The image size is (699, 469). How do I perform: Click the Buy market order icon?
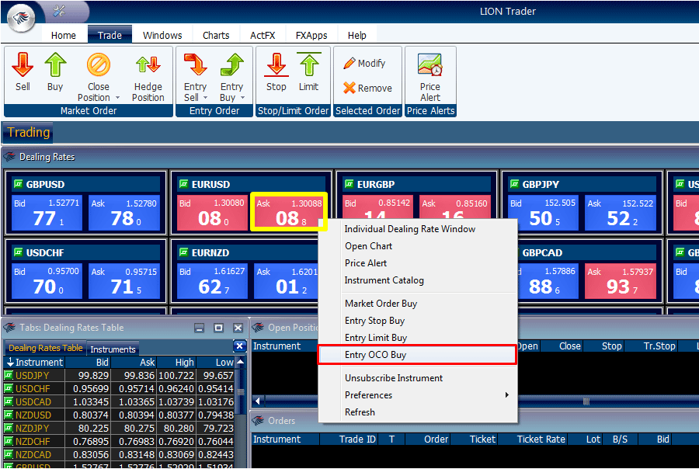coord(55,64)
